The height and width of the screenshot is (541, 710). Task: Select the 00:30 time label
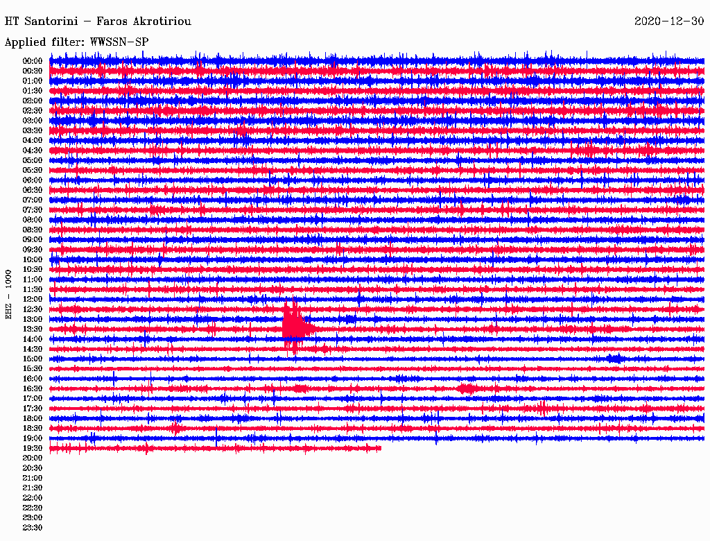pos(32,71)
